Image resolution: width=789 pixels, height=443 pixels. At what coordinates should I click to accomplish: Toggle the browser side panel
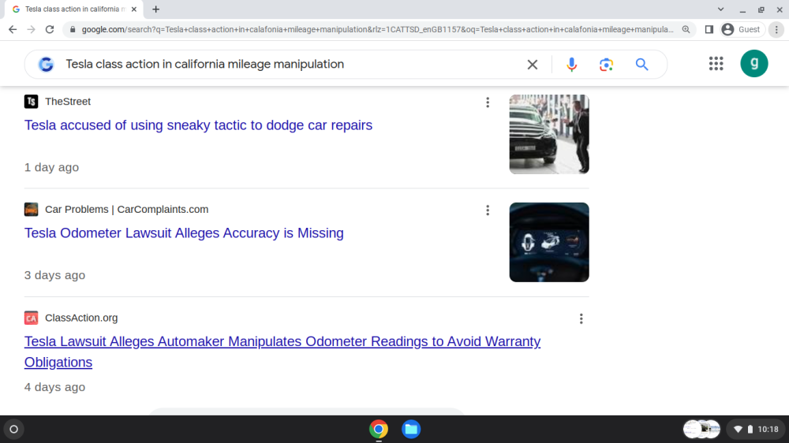coord(709,30)
